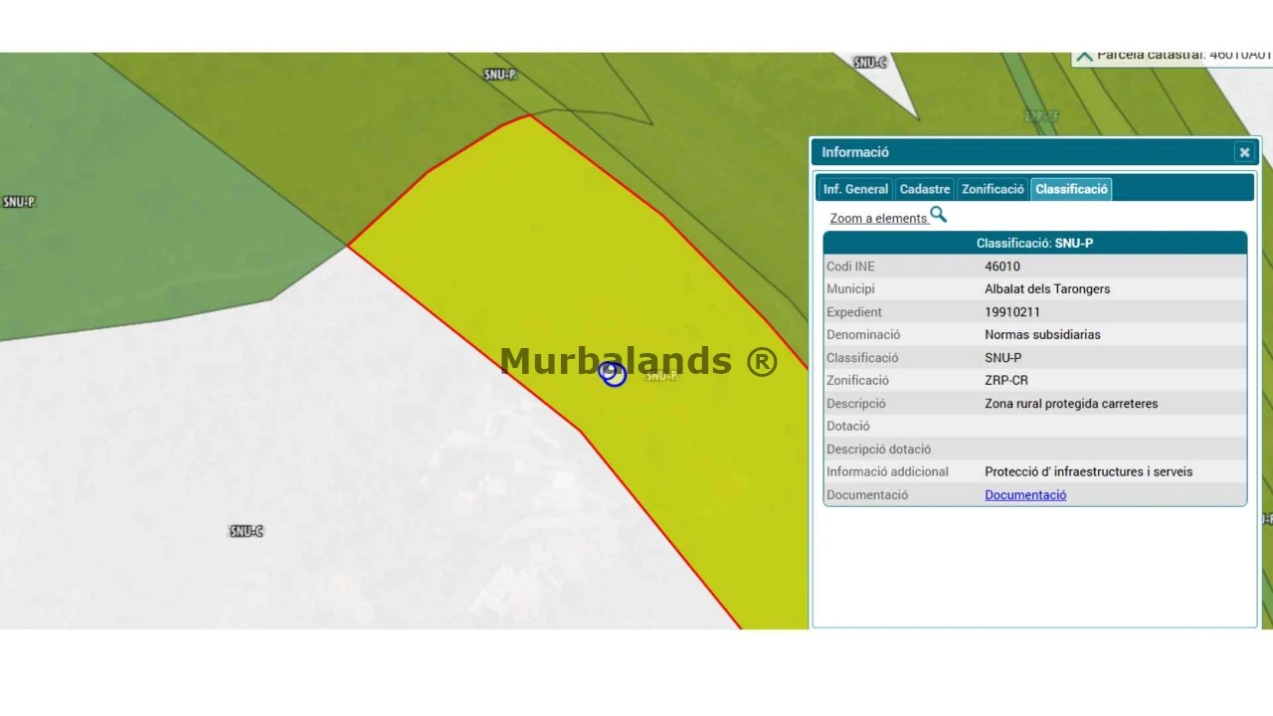Select the Normas subsidiarias value
Viewport: 1273px width, 716px height.
(x=1042, y=335)
